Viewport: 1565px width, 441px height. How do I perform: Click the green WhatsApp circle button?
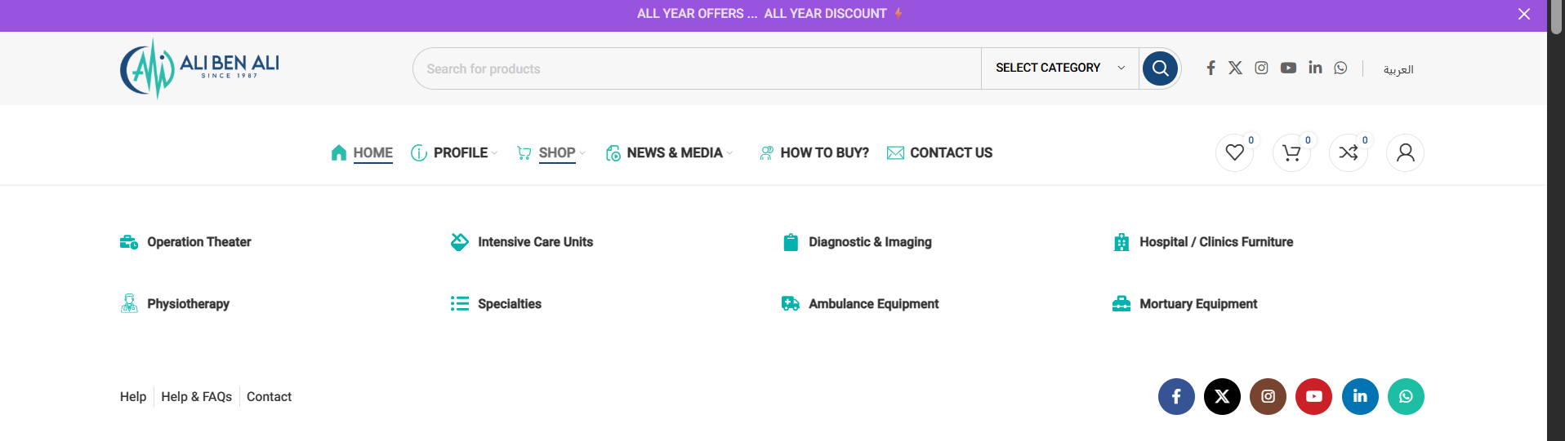click(1406, 397)
